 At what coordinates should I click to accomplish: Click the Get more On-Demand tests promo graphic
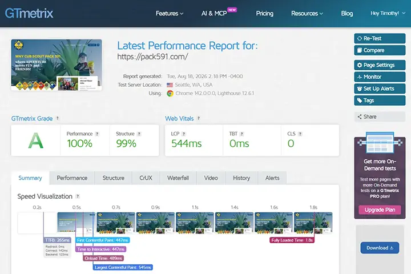tap(380, 143)
